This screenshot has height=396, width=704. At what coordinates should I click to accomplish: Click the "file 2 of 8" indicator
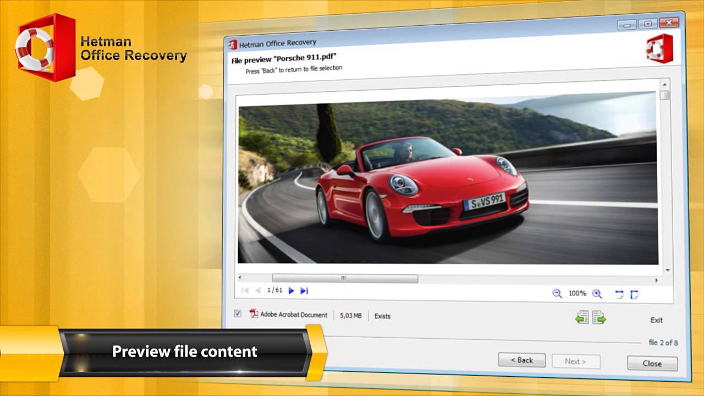tap(663, 343)
